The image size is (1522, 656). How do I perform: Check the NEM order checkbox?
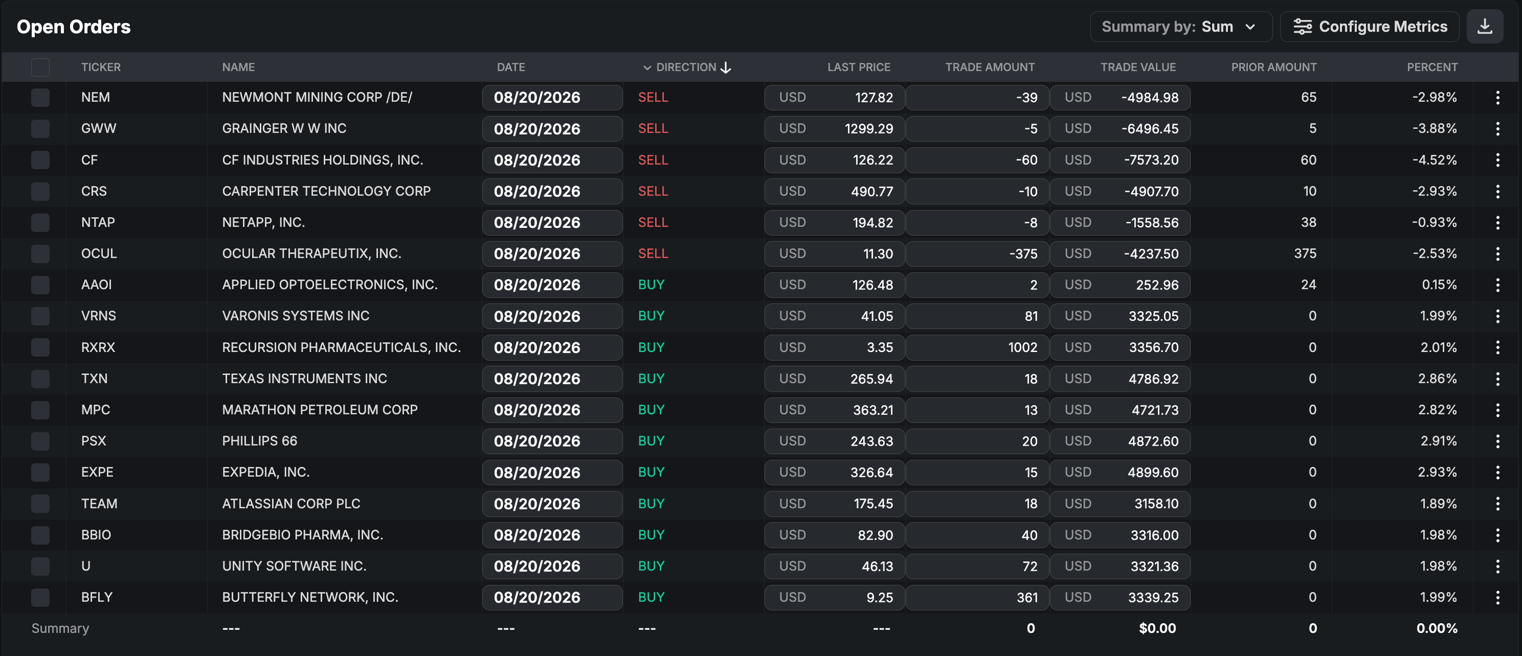point(40,97)
